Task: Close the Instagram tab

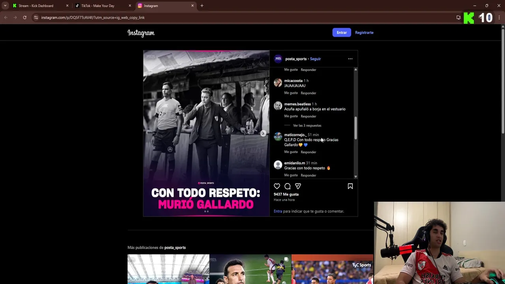Action: [x=193, y=6]
